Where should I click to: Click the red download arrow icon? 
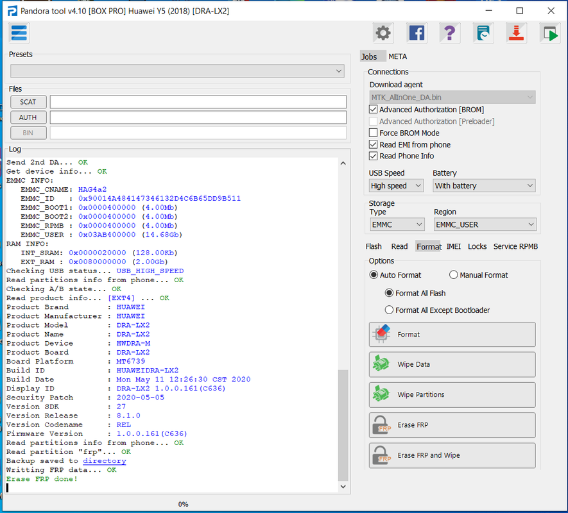pyautogui.click(x=516, y=33)
